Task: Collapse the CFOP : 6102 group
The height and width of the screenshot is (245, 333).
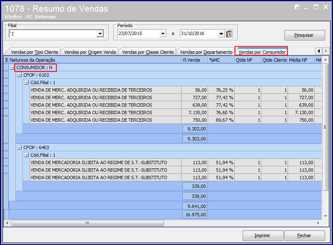Action: [x=19, y=75]
